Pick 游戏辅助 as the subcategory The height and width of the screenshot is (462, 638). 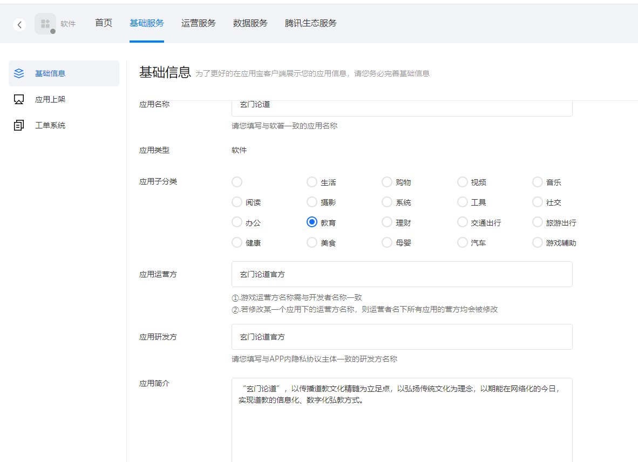pos(538,242)
